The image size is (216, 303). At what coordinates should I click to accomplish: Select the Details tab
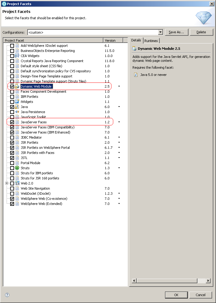point(136,40)
